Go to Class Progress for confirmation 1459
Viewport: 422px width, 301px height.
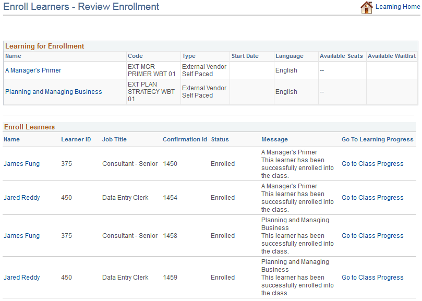point(372,277)
